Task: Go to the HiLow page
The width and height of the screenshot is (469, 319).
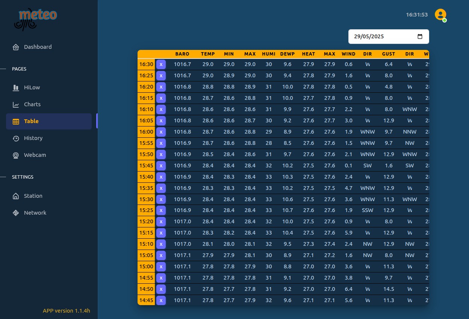Action: pyautogui.click(x=49, y=87)
